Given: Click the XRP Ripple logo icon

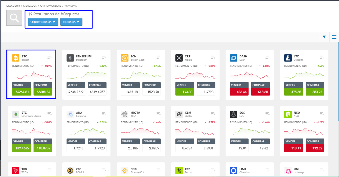Looking at the screenshot, I should pos(179,58).
